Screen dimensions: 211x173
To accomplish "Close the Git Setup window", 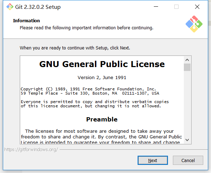I will (x=197, y=7).
